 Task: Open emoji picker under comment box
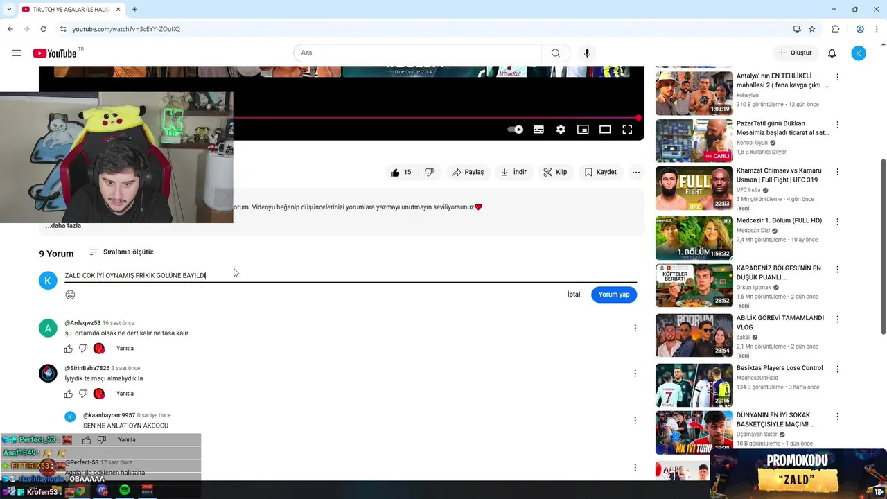tap(70, 295)
